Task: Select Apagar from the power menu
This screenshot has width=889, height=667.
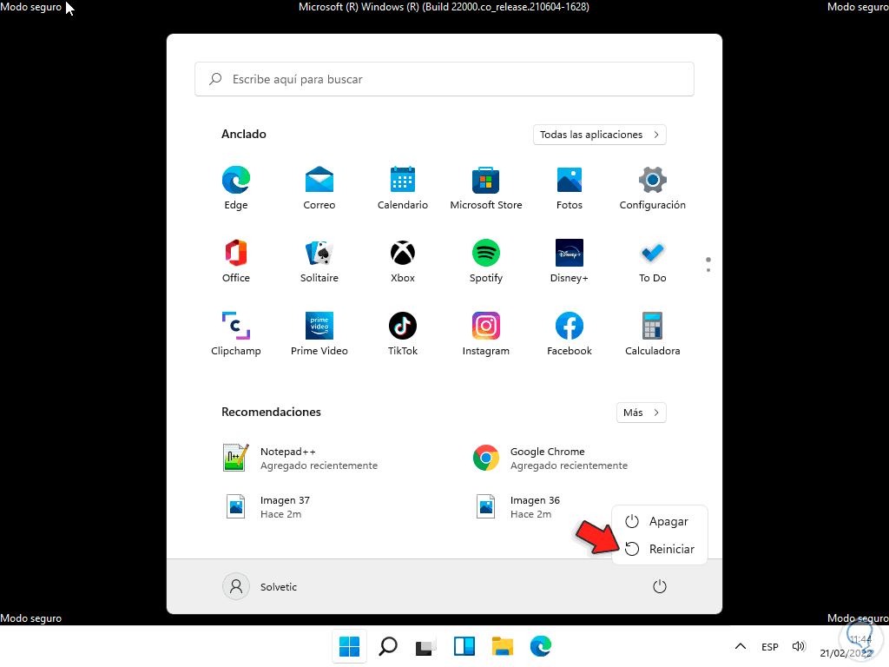Action: 660,521
